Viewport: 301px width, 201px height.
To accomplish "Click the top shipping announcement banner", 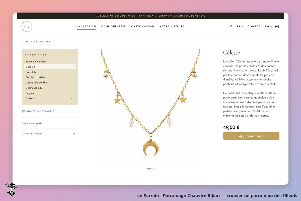I will (x=150, y=16).
